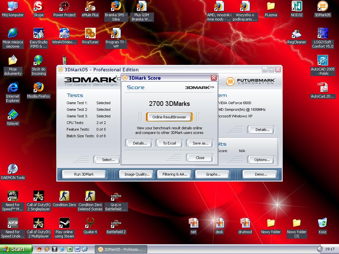Launch Word from Quick Launch

pyautogui.click(x=77, y=249)
